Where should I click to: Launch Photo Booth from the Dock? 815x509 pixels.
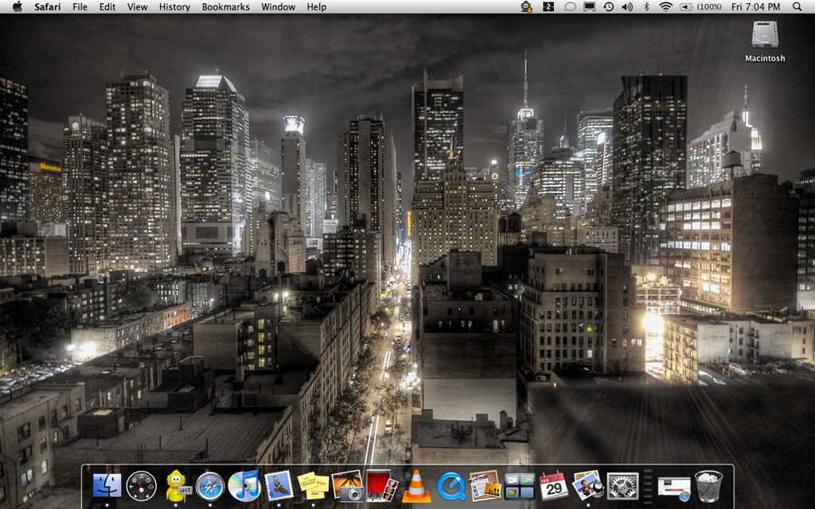(x=382, y=486)
